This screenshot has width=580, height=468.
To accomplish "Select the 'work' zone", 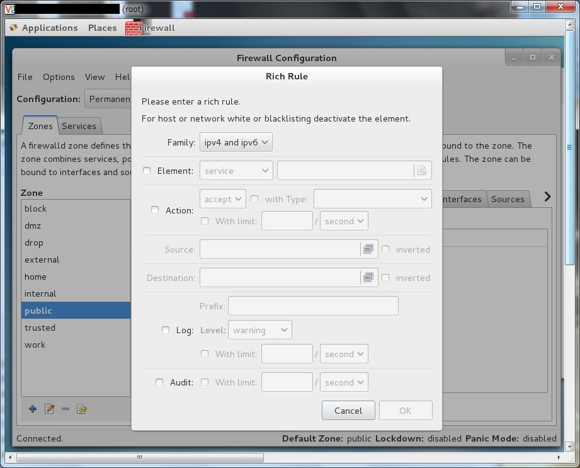I will [x=76, y=345].
